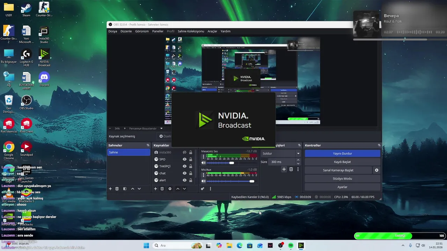Screen dimensions: 447x251
Task: Select the Sahne scene item
Action: [129, 152]
